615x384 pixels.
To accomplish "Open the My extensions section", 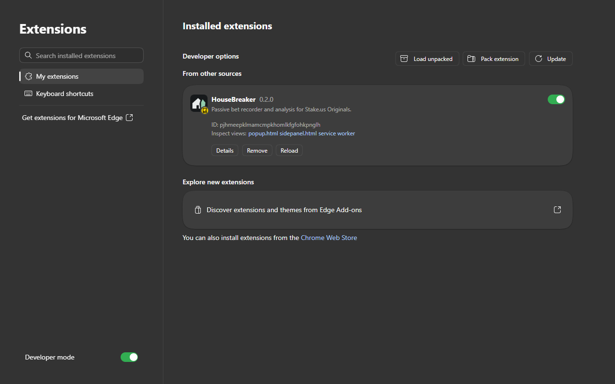I will 82,76.
